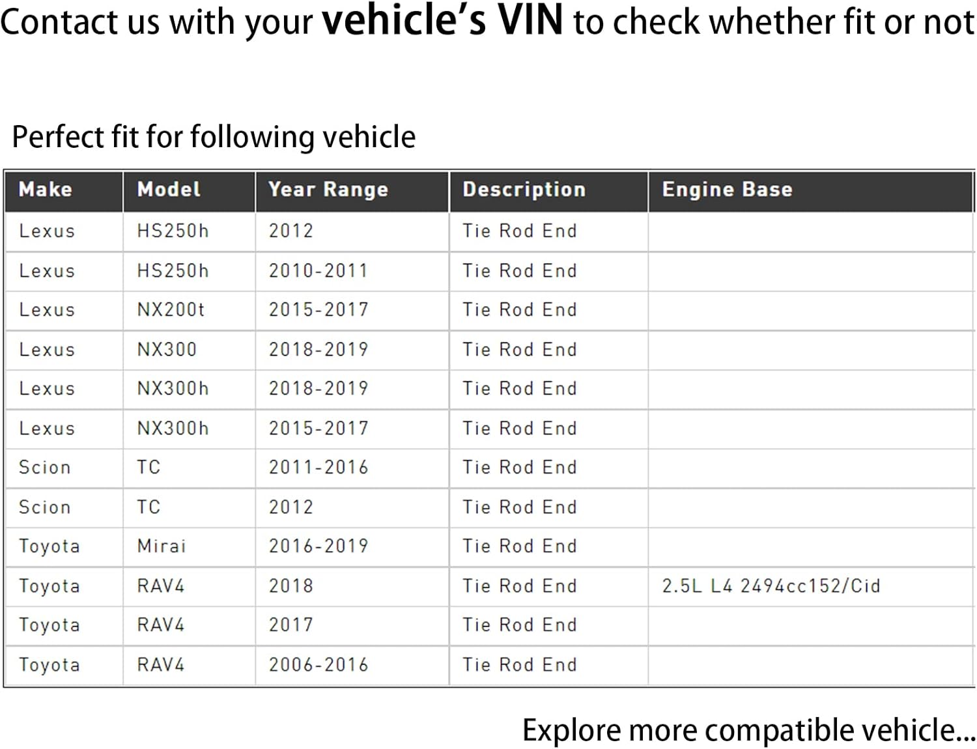Select the Engine Base column header

(x=727, y=190)
